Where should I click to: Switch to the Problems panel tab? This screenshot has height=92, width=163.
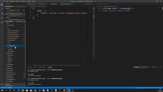(30, 67)
